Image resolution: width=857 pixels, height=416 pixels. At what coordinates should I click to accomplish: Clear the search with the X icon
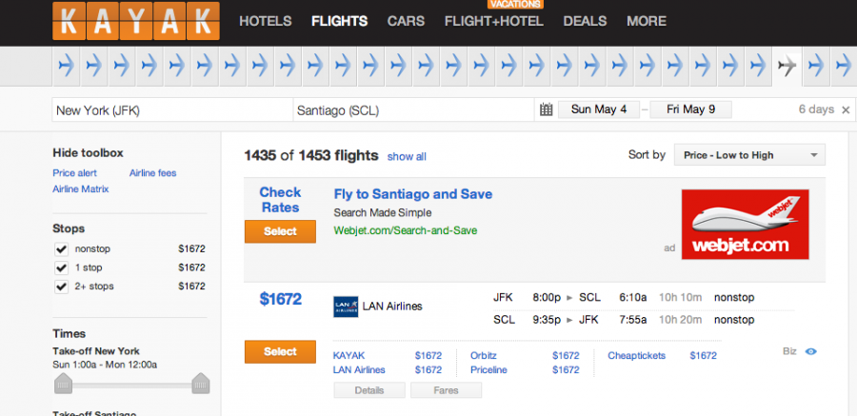tap(845, 109)
